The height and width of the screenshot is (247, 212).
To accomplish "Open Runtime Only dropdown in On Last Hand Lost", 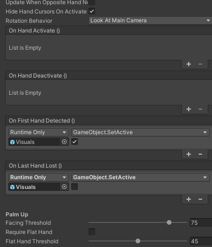I will tap(39, 177).
